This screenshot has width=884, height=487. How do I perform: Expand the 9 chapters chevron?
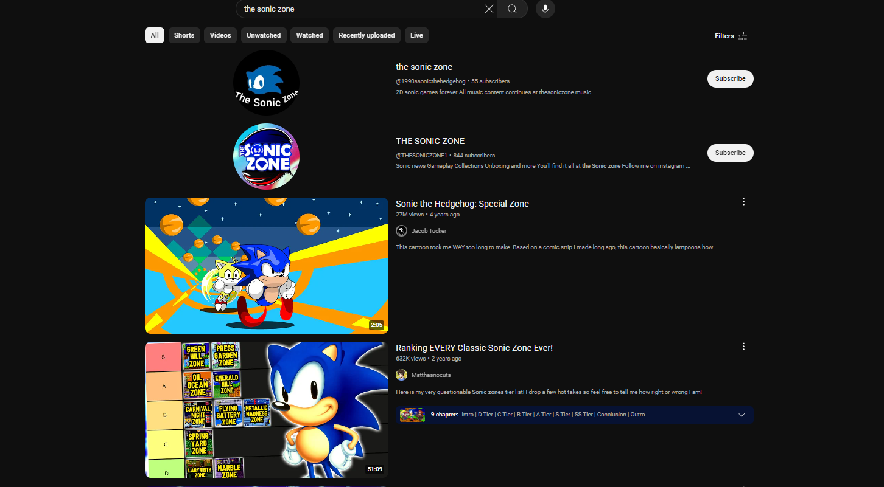click(x=742, y=415)
